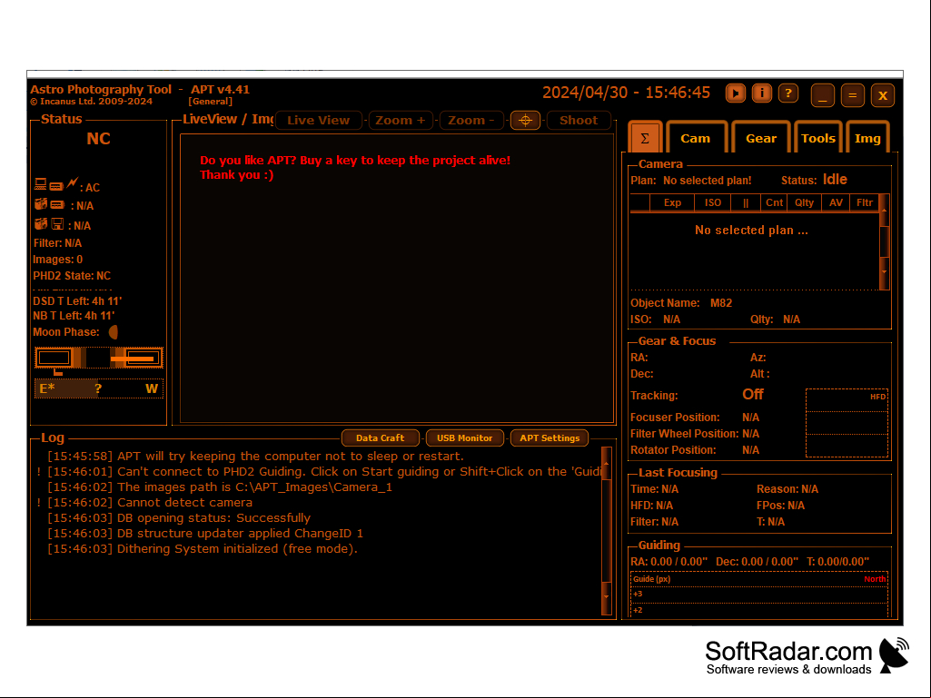Switch to the Gear tab
Screen dimensions: 931x698
760,138
